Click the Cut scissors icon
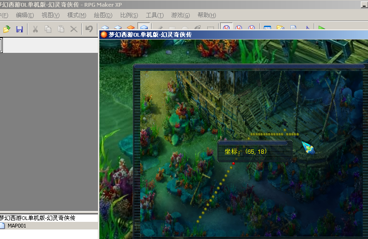 coord(36,29)
